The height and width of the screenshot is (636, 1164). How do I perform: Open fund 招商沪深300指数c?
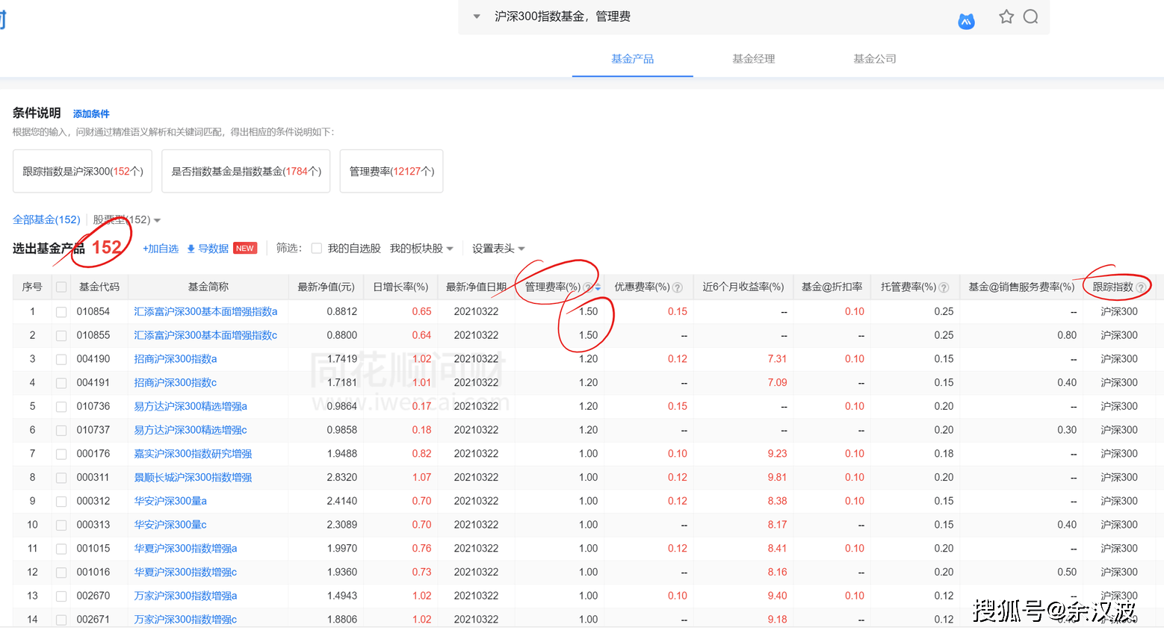[x=176, y=382]
